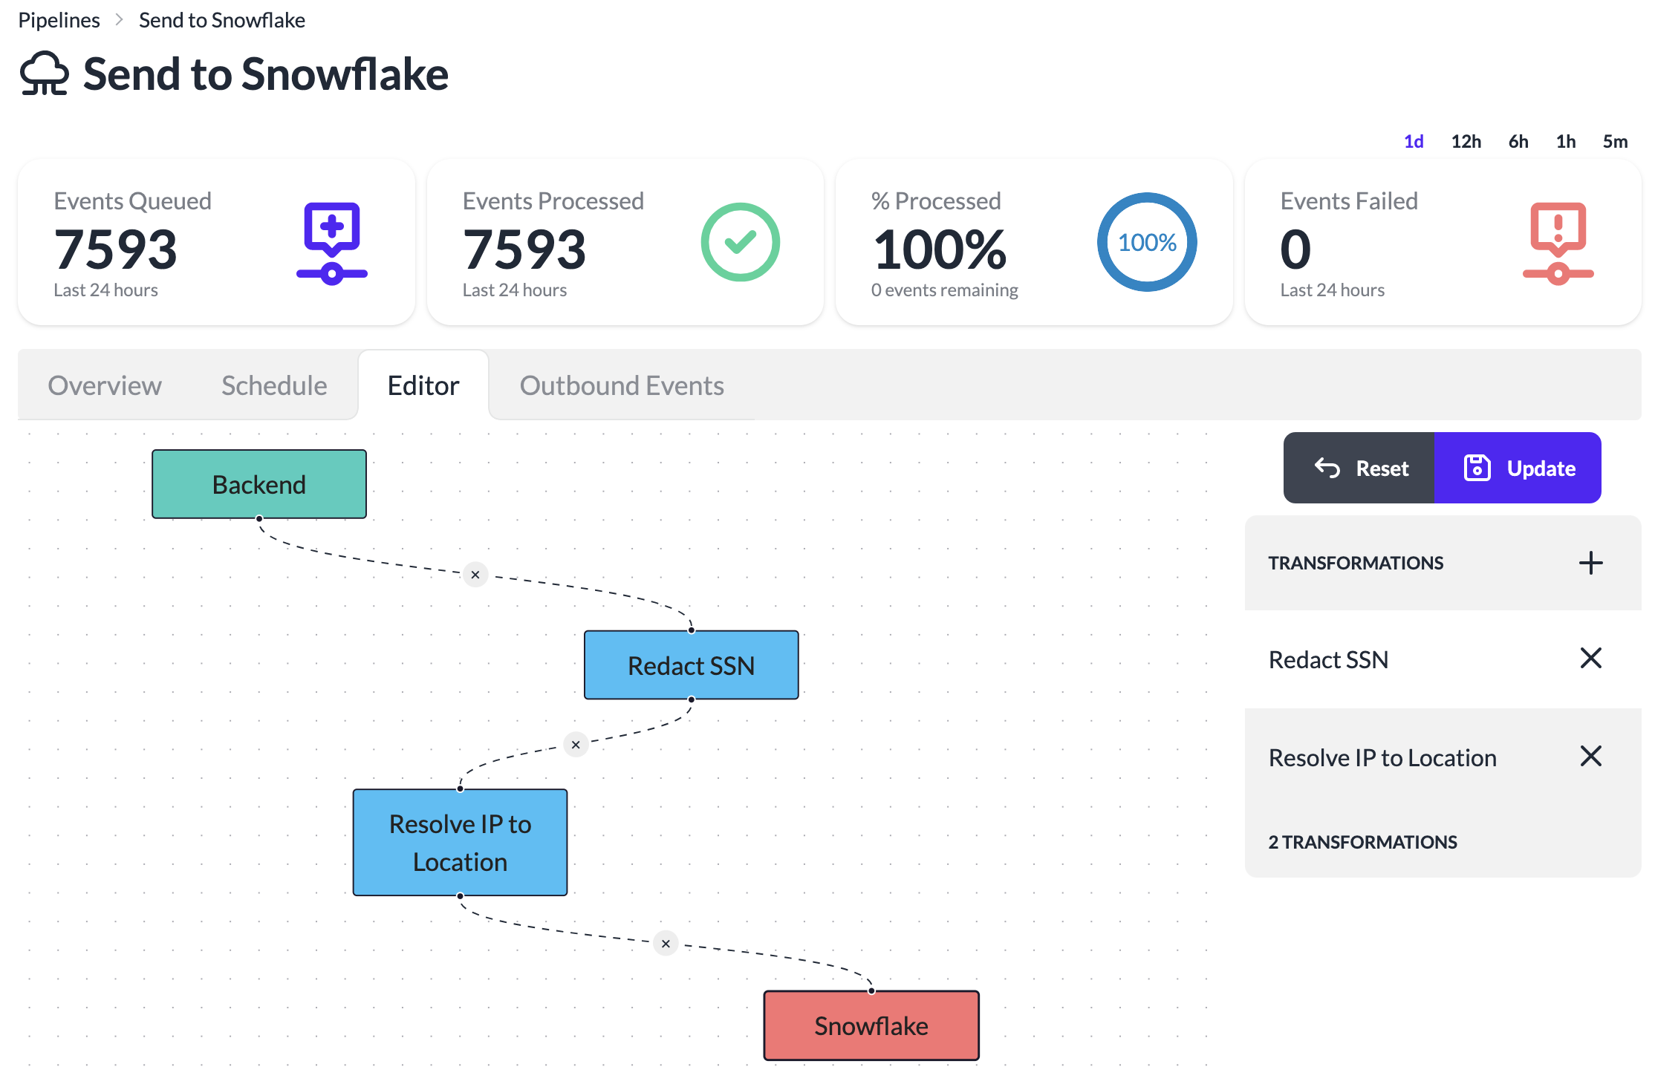Click the Events Failed red alert icon
1655x1087 pixels.
[1558, 243]
